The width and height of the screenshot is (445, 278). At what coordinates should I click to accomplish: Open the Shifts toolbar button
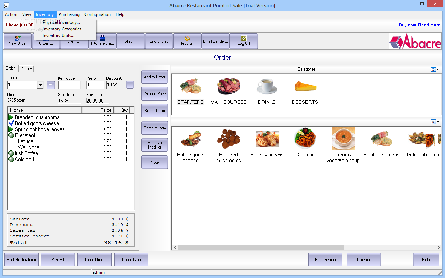coord(131,41)
